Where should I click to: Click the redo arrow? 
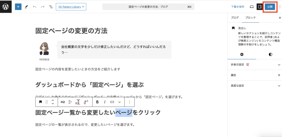coord(42,7)
